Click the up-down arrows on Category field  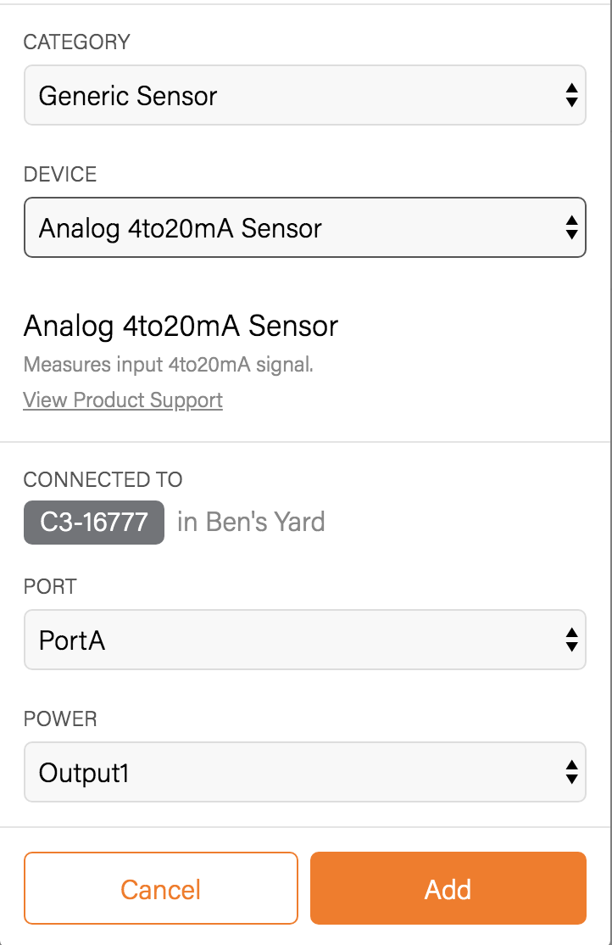click(571, 96)
